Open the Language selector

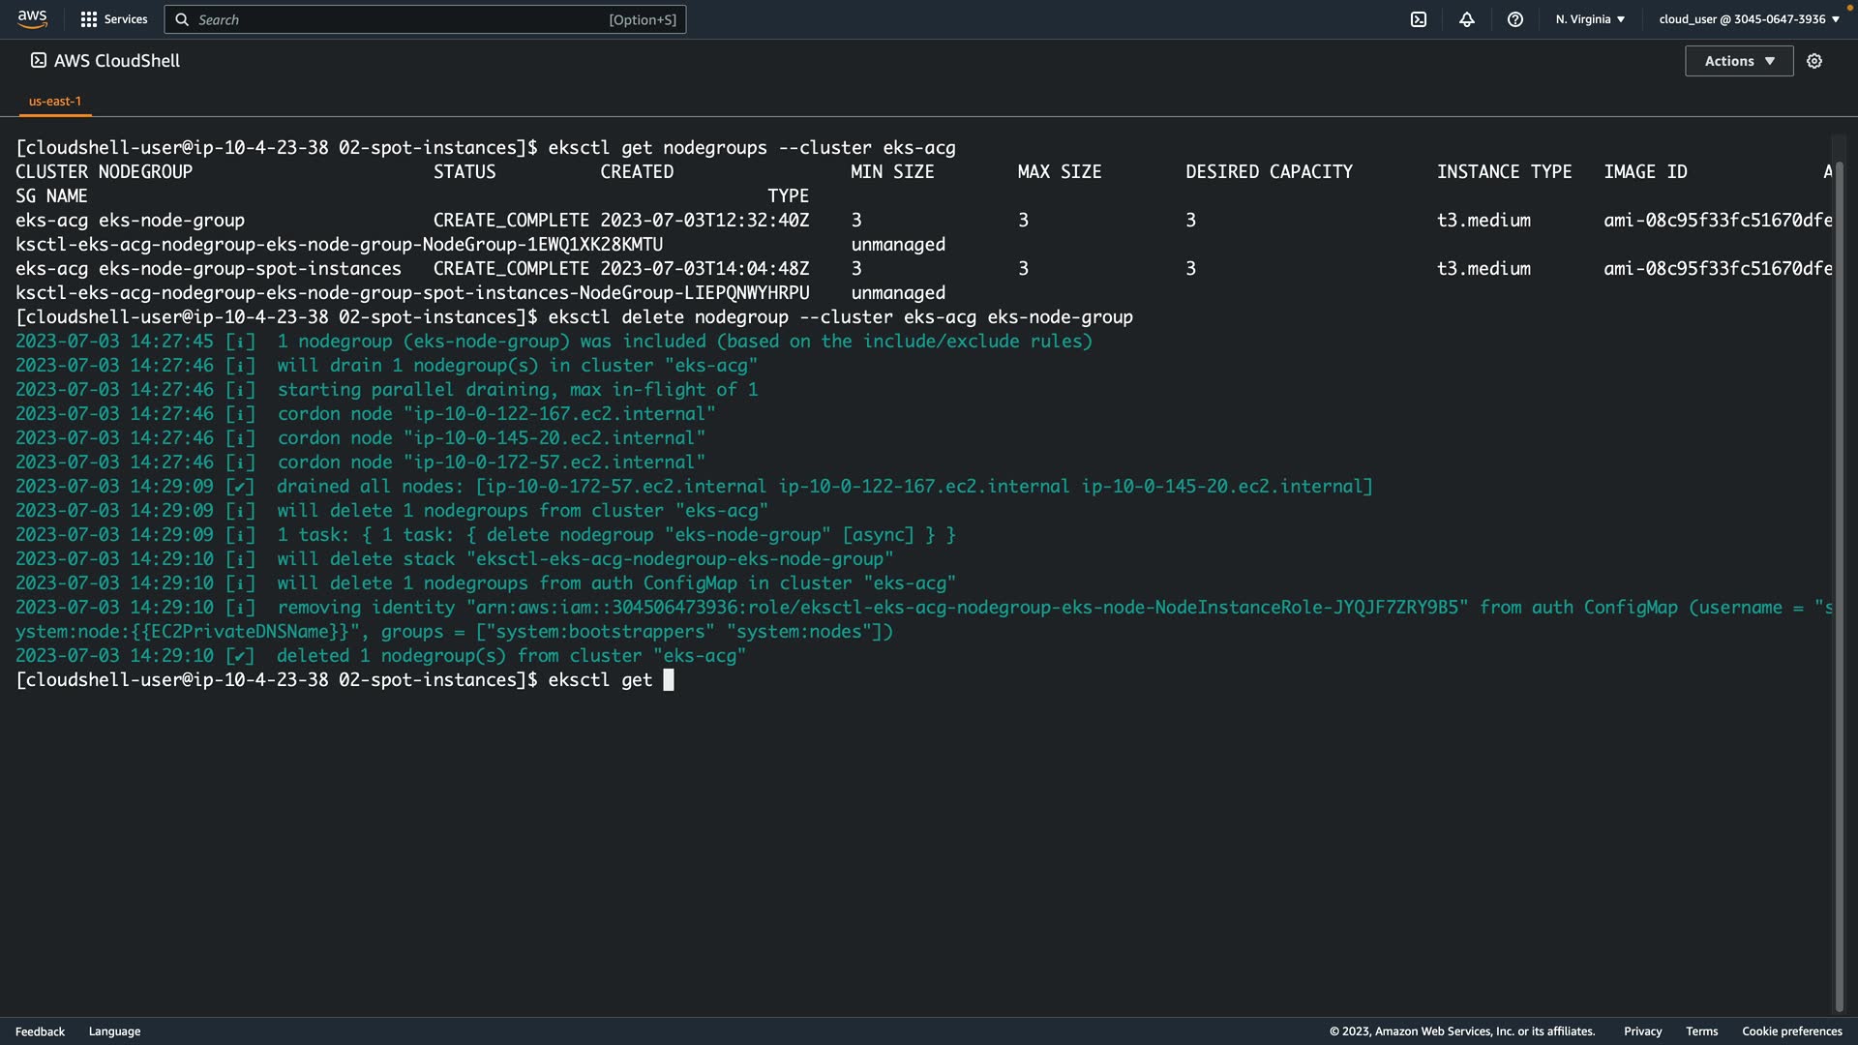click(114, 1031)
